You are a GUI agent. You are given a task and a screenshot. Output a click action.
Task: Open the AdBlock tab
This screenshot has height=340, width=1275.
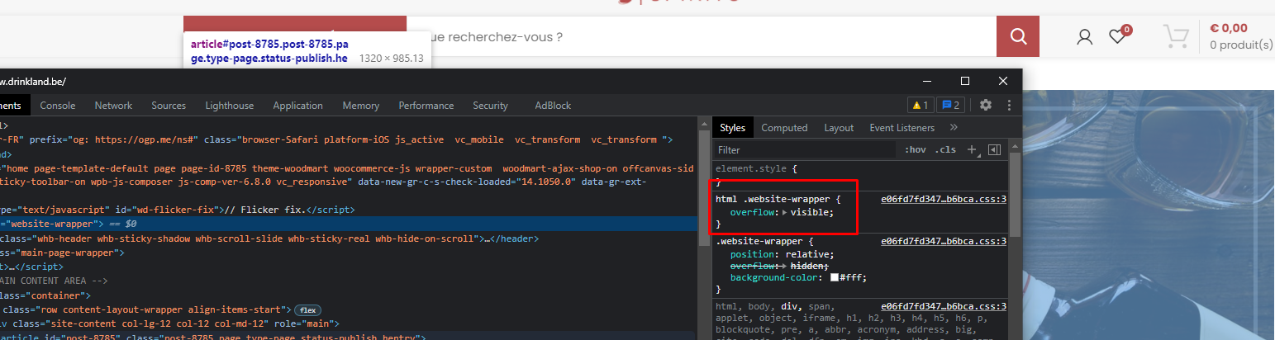553,105
